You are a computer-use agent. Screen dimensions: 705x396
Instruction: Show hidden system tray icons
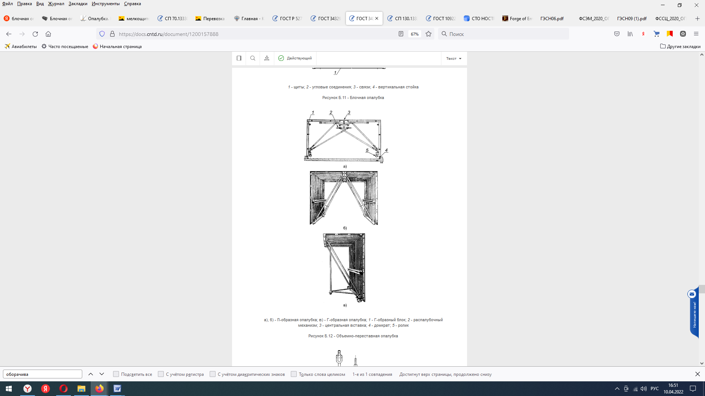[617, 389]
